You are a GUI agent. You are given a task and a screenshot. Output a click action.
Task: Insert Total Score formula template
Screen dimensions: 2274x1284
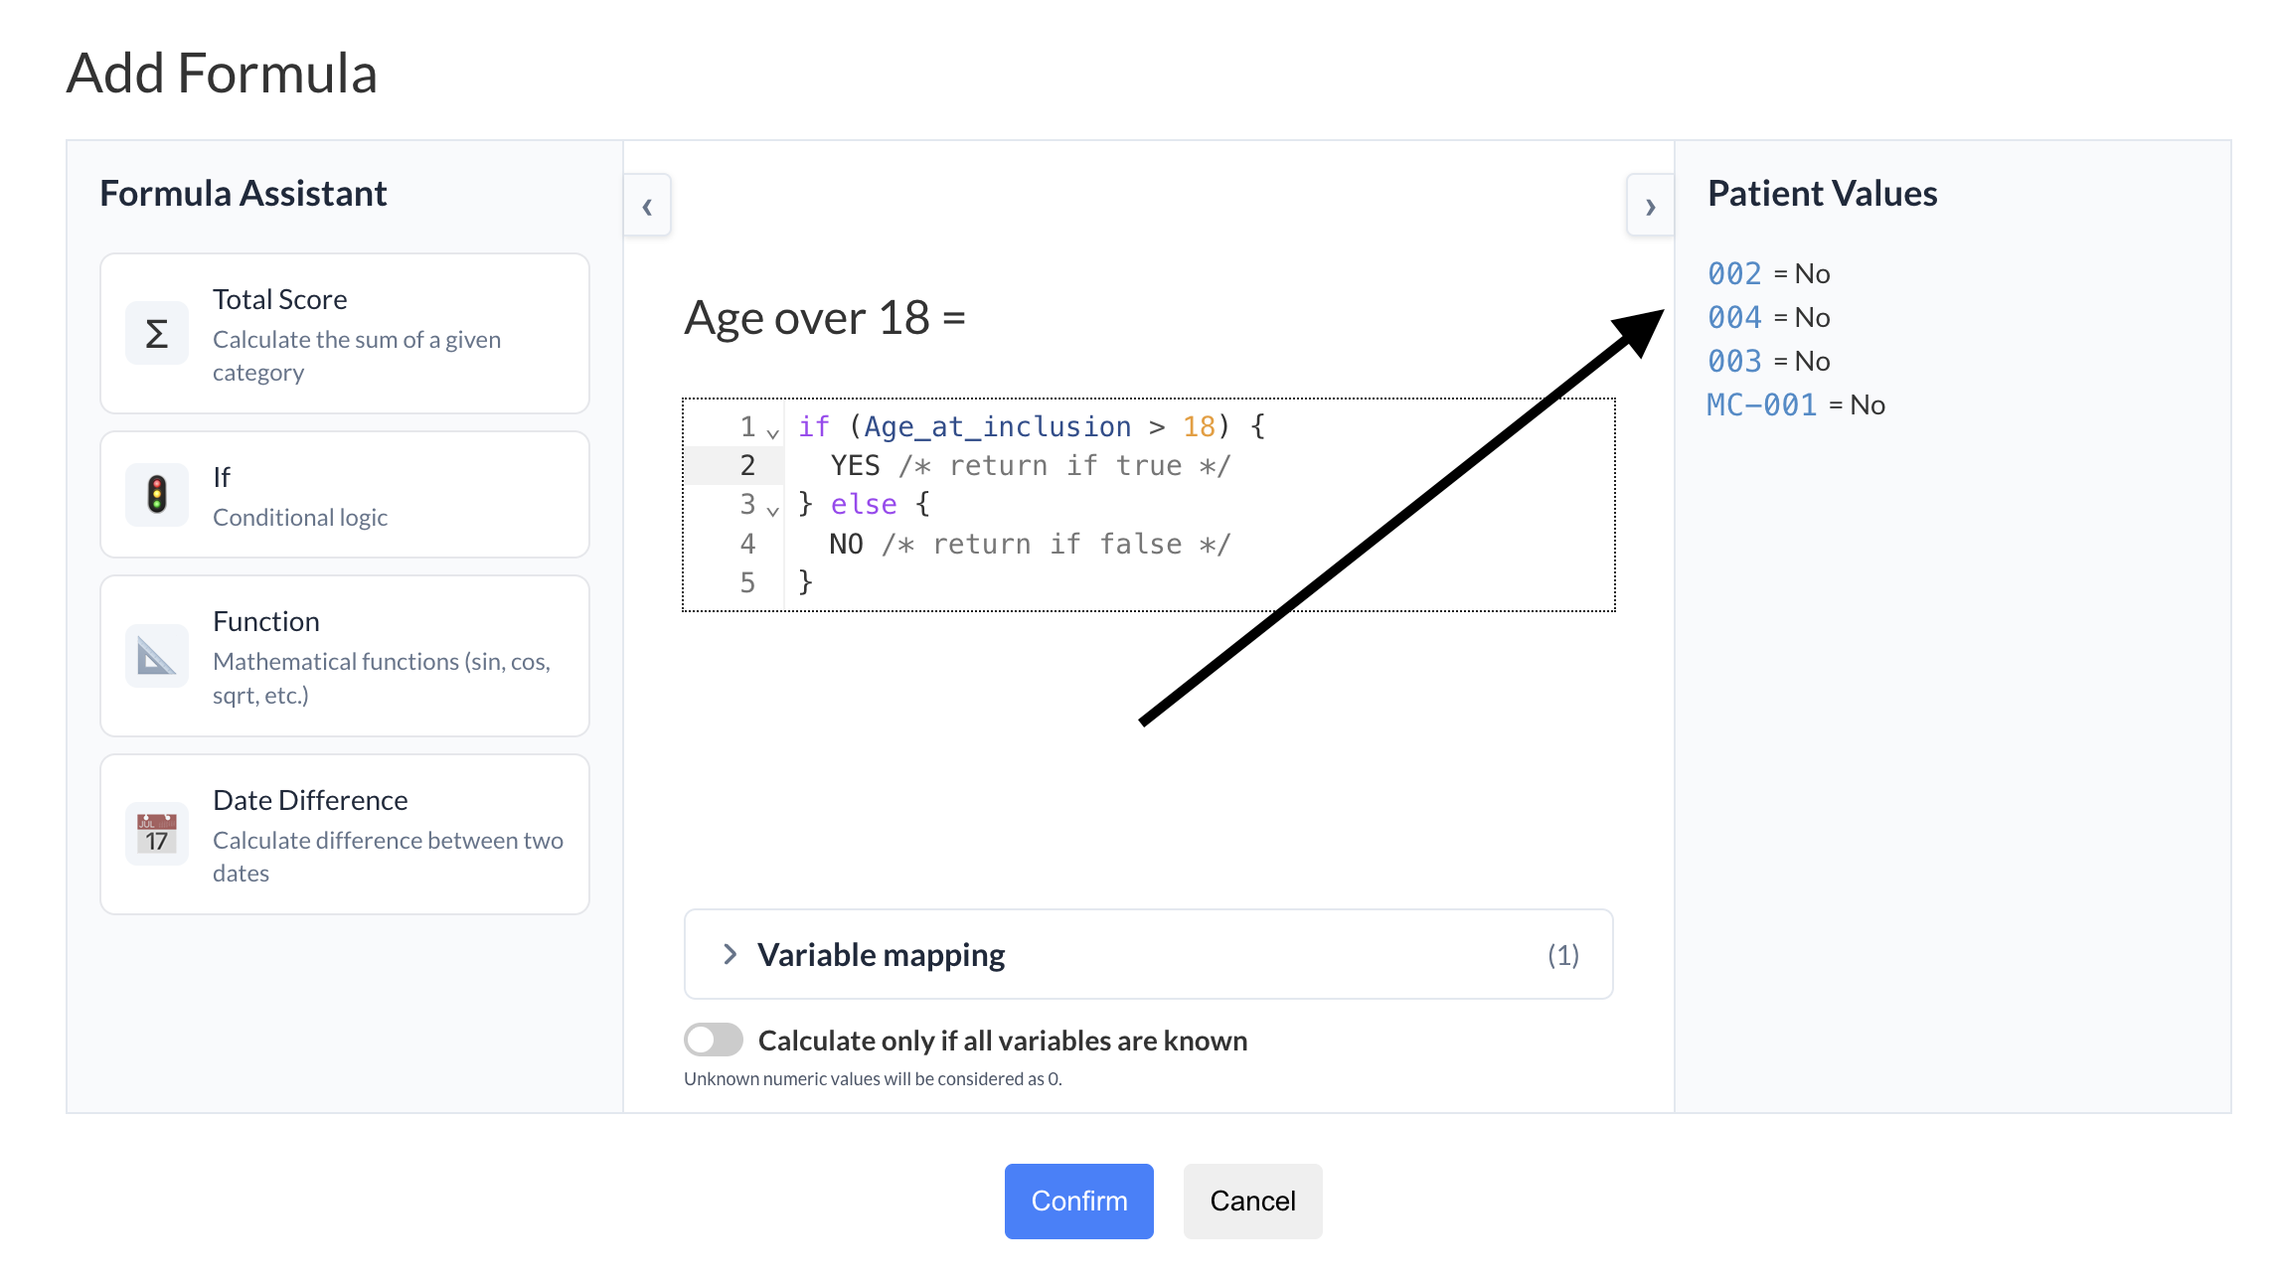(x=345, y=334)
